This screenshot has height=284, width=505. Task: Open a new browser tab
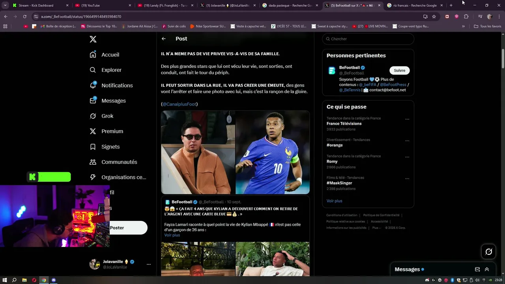451,6
